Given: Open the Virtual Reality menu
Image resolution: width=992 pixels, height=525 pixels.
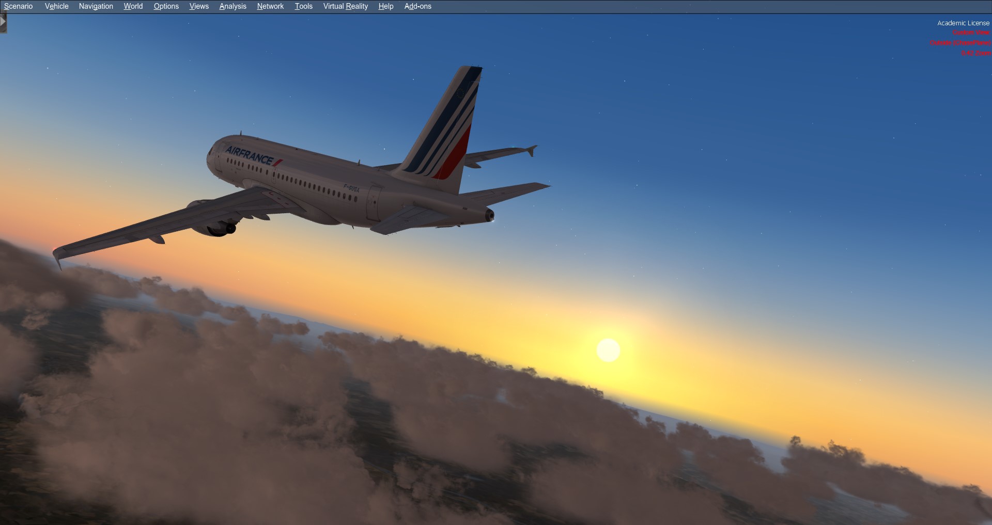Looking at the screenshot, I should click(x=346, y=6).
